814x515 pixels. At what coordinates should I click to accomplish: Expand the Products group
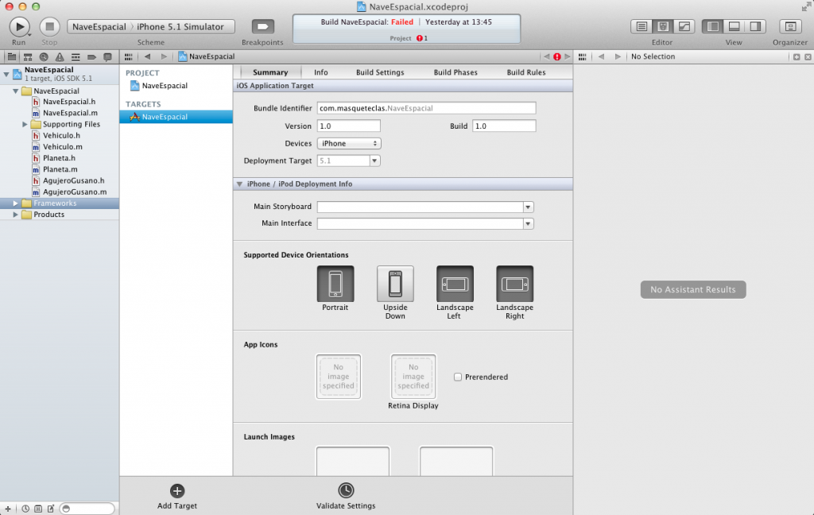tap(16, 215)
